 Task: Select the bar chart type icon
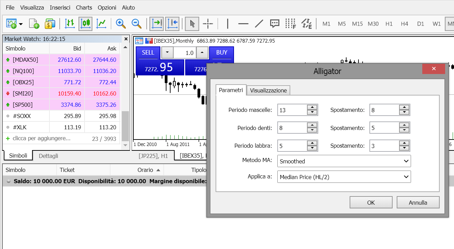click(x=70, y=24)
